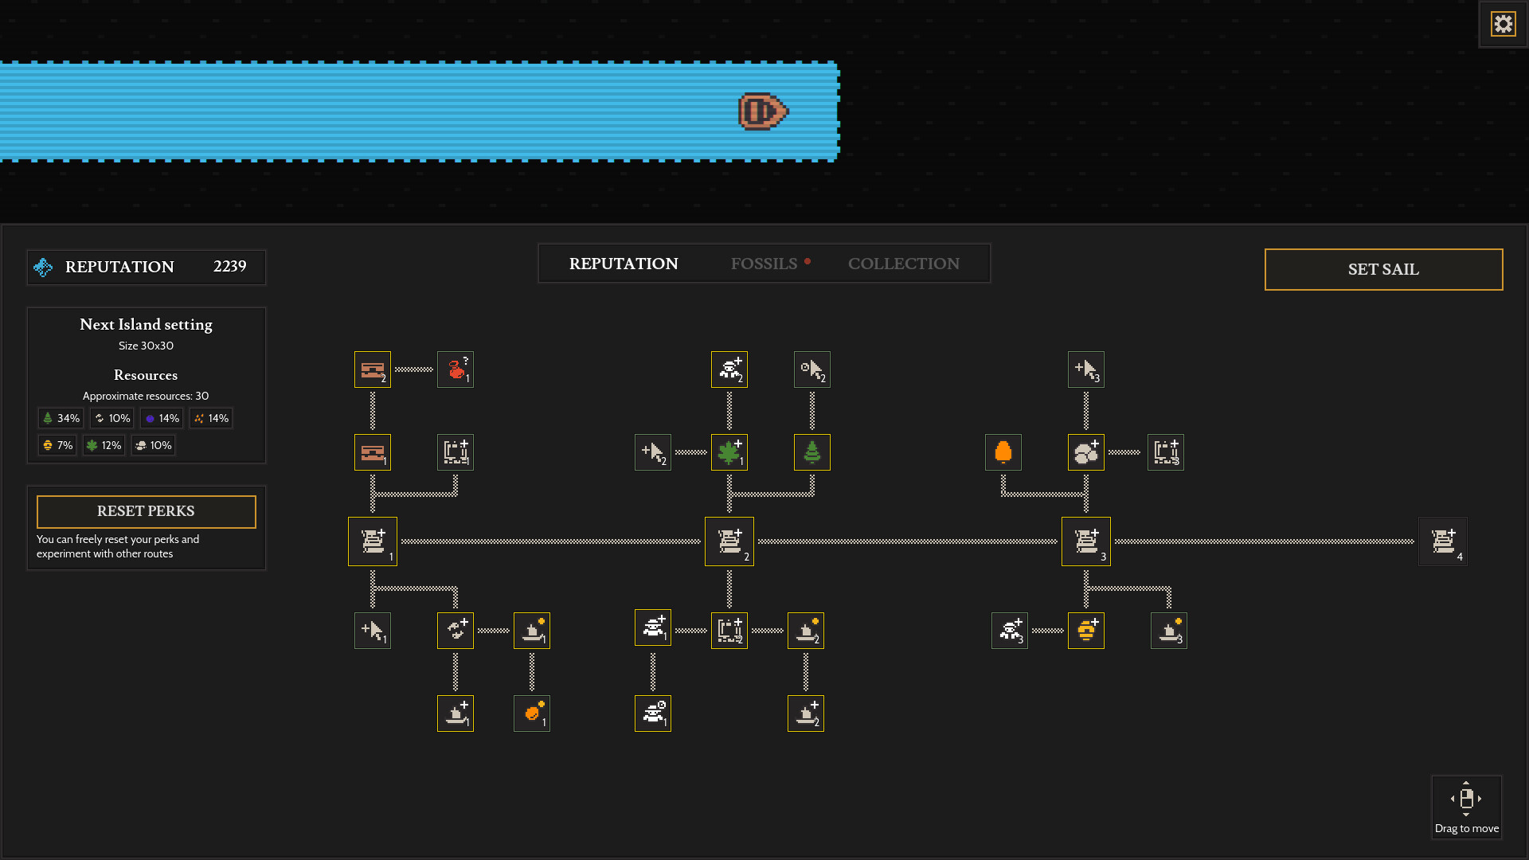Select the green leaf perk node

(x=729, y=451)
